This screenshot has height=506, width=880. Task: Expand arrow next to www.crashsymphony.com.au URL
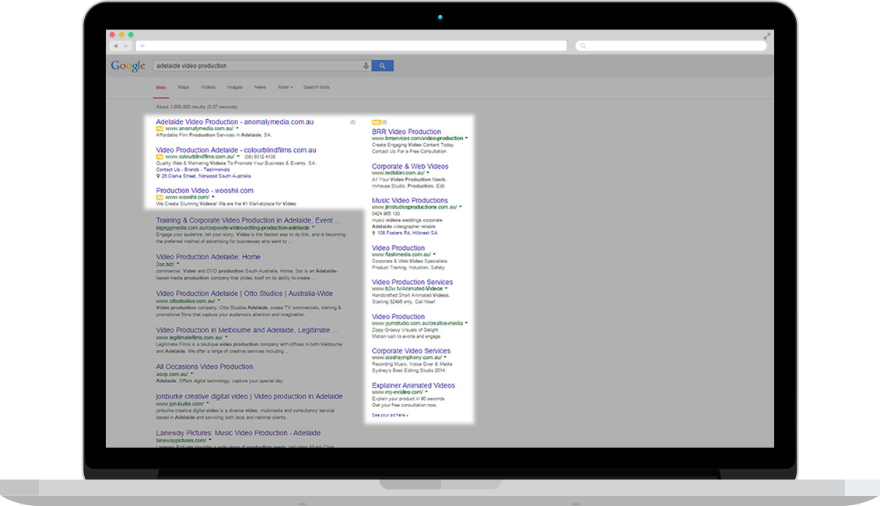tap(446, 357)
